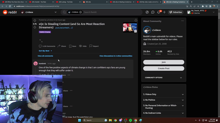Open View discussions in 2 other communities
This screenshot has height=123, width=220.
(116, 56)
